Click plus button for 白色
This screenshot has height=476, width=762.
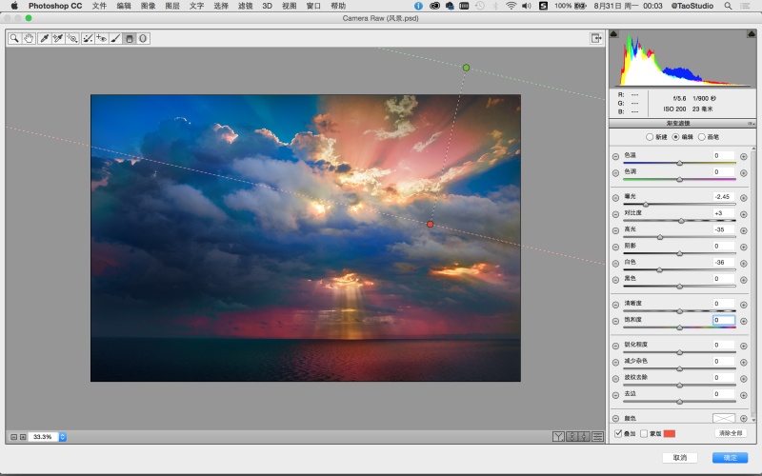(744, 264)
